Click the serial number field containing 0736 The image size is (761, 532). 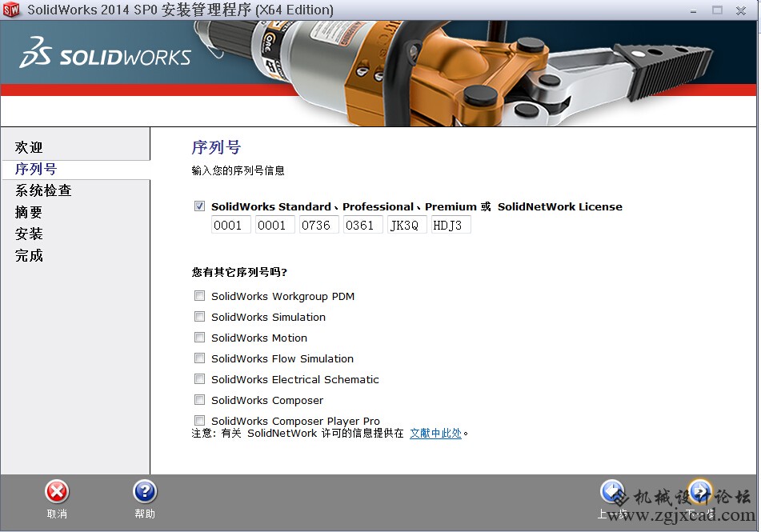pos(318,225)
